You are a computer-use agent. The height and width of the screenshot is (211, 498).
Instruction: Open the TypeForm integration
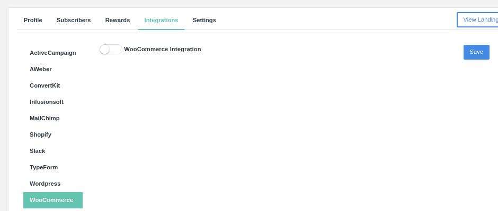(x=43, y=167)
